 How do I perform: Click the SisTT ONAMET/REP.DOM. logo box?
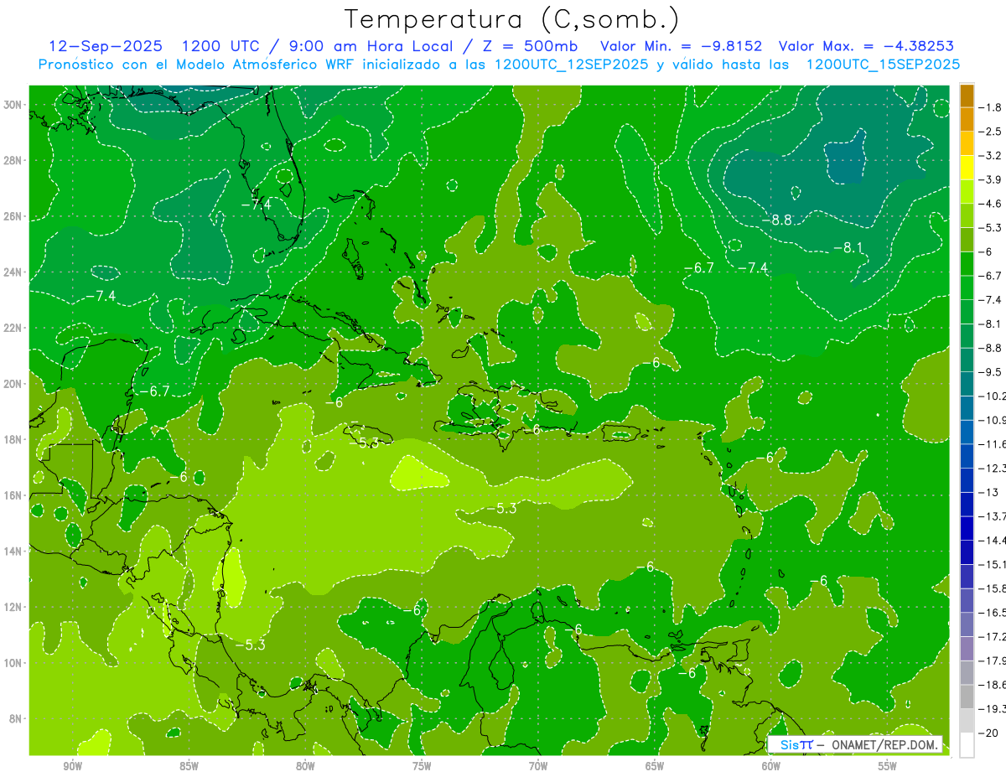(854, 744)
